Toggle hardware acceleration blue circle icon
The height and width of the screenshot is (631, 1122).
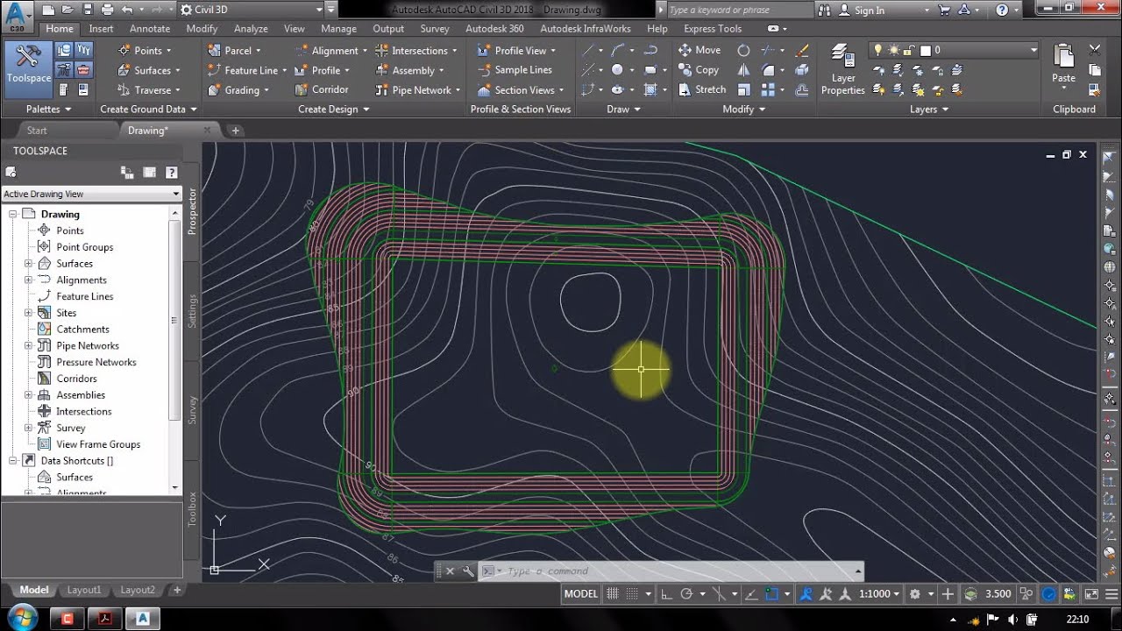(x=1048, y=594)
